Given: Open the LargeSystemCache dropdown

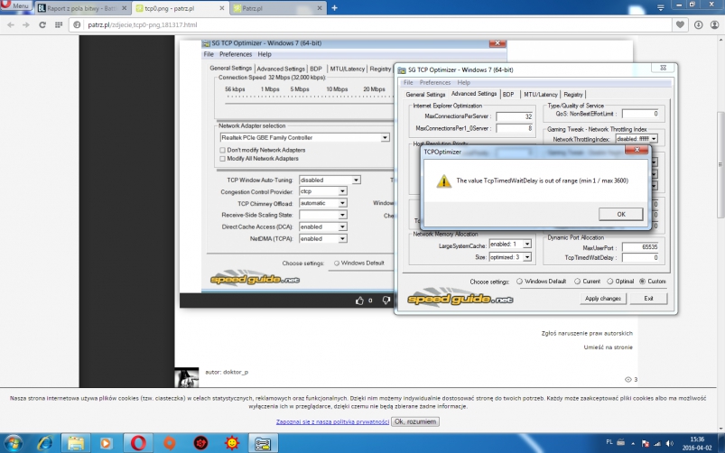Looking at the screenshot, I should [526, 245].
